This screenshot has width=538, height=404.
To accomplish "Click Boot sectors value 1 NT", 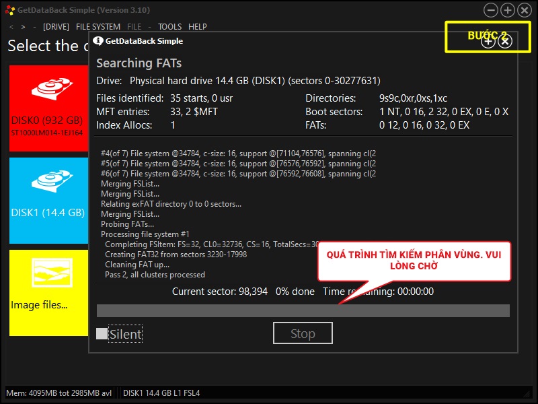I will pos(444,112).
